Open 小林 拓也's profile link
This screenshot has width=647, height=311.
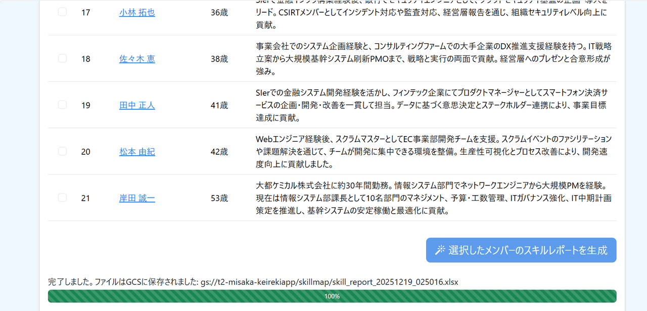coord(137,13)
